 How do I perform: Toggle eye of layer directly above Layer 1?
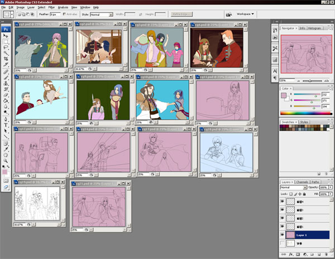pyautogui.click(x=282, y=226)
